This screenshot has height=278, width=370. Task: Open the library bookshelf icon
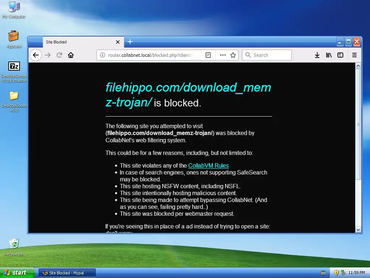[329, 55]
